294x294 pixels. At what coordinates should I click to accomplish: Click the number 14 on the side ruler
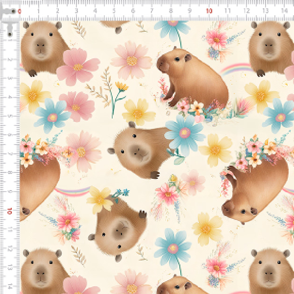click(10, 286)
